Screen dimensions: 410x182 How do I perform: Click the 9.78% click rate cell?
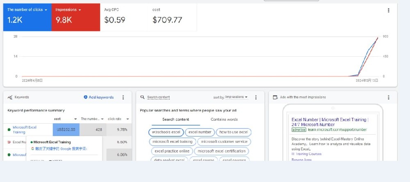pyautogui.click(x=119, y=129)
